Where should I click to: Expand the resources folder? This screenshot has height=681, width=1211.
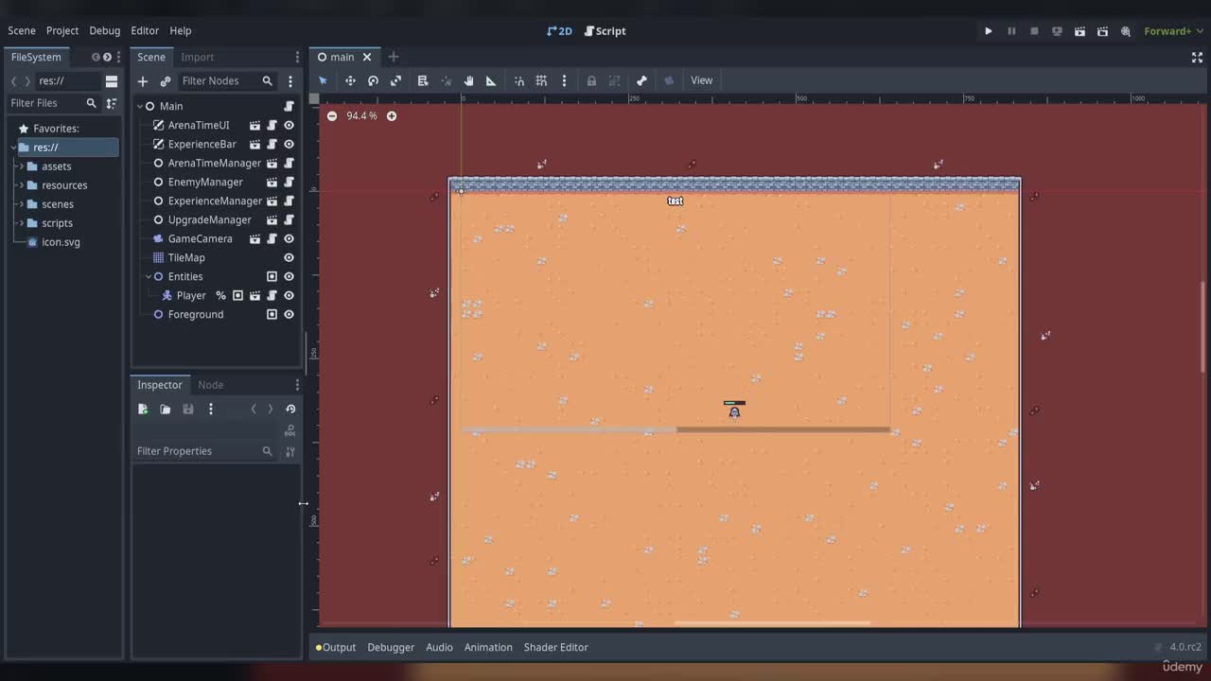[x=21, y=185]
